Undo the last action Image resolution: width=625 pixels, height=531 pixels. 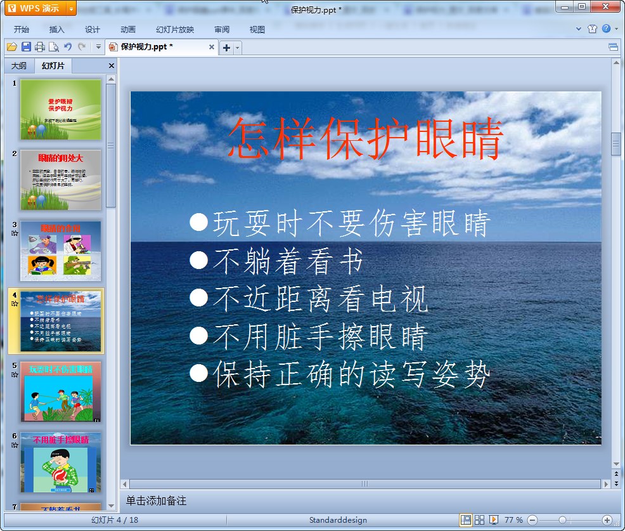point(68,47)
